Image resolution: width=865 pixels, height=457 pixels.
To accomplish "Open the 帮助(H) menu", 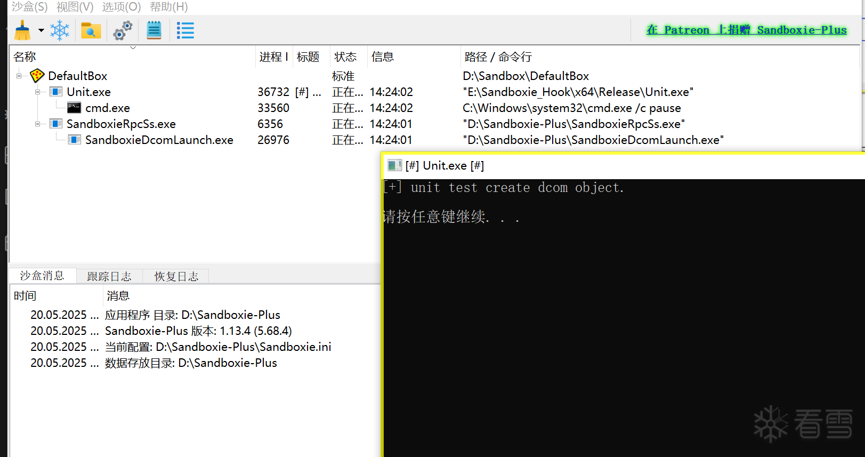I will 169,7.
